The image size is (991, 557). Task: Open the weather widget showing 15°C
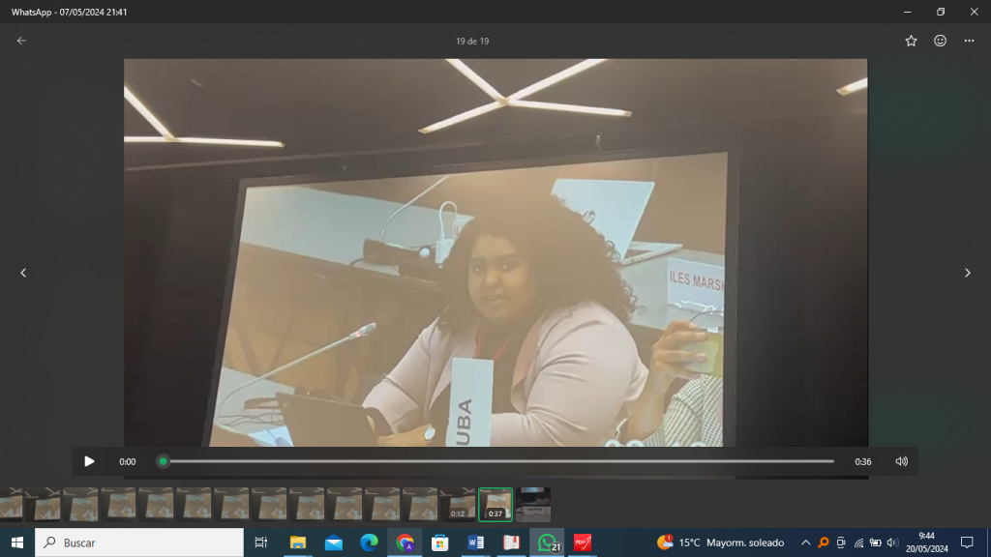pyautogui.click(x=720, y=542)
